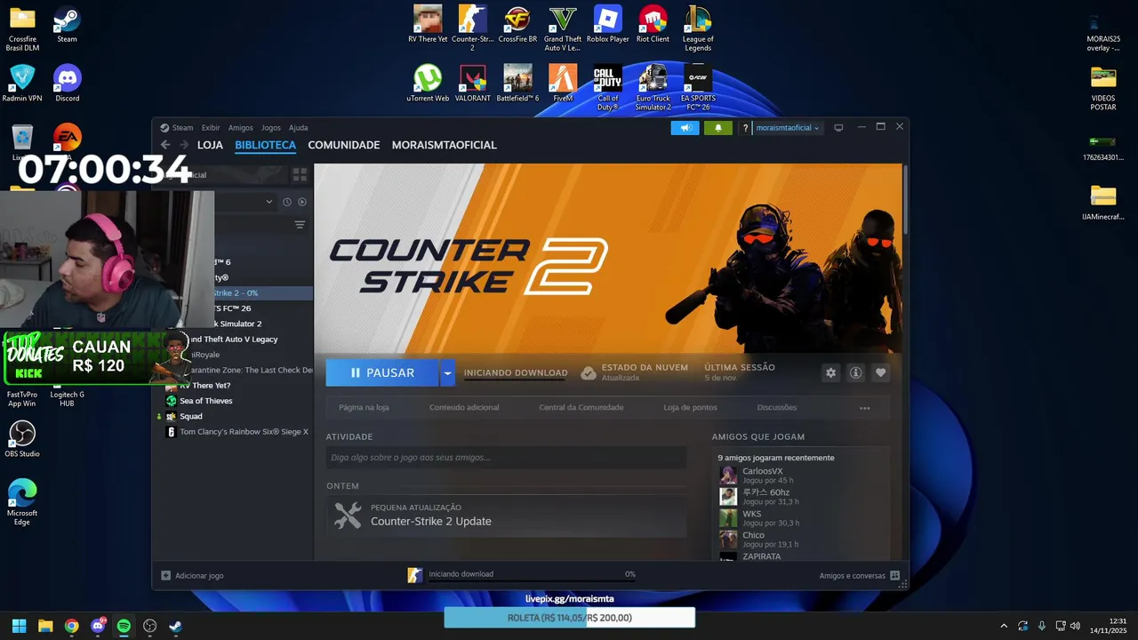
Task: Select Sea of Thieves in library
Action: (206, 401)
